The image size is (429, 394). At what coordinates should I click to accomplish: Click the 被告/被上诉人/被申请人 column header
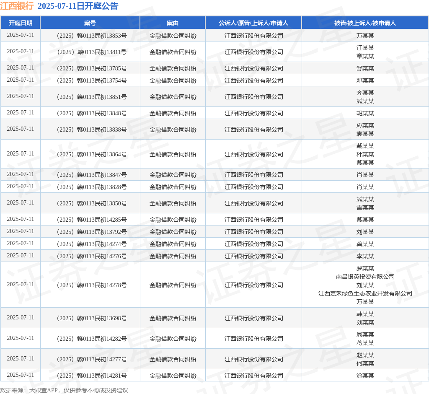pos(365,23)
